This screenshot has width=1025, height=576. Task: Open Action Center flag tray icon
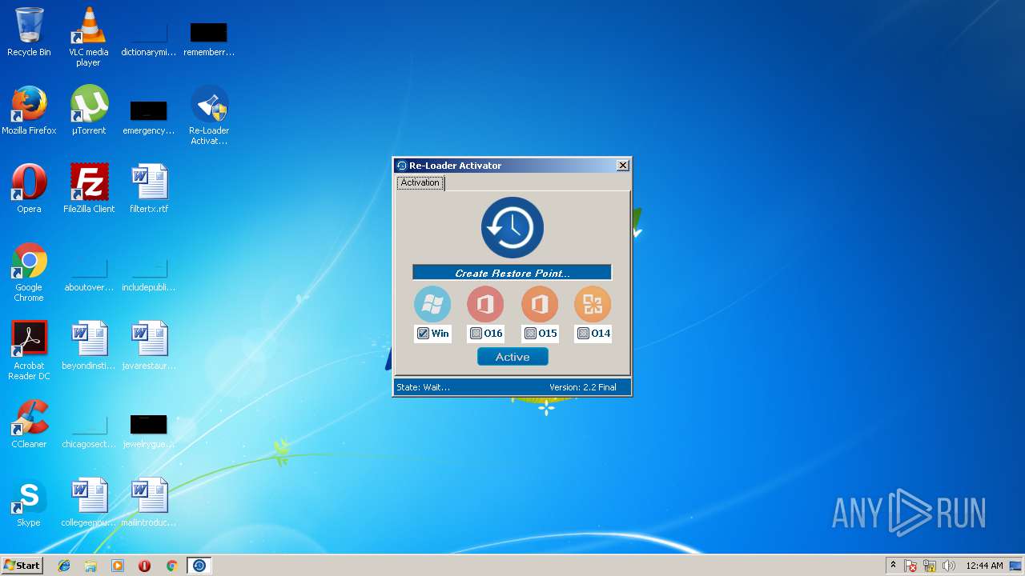click(911, 566)
